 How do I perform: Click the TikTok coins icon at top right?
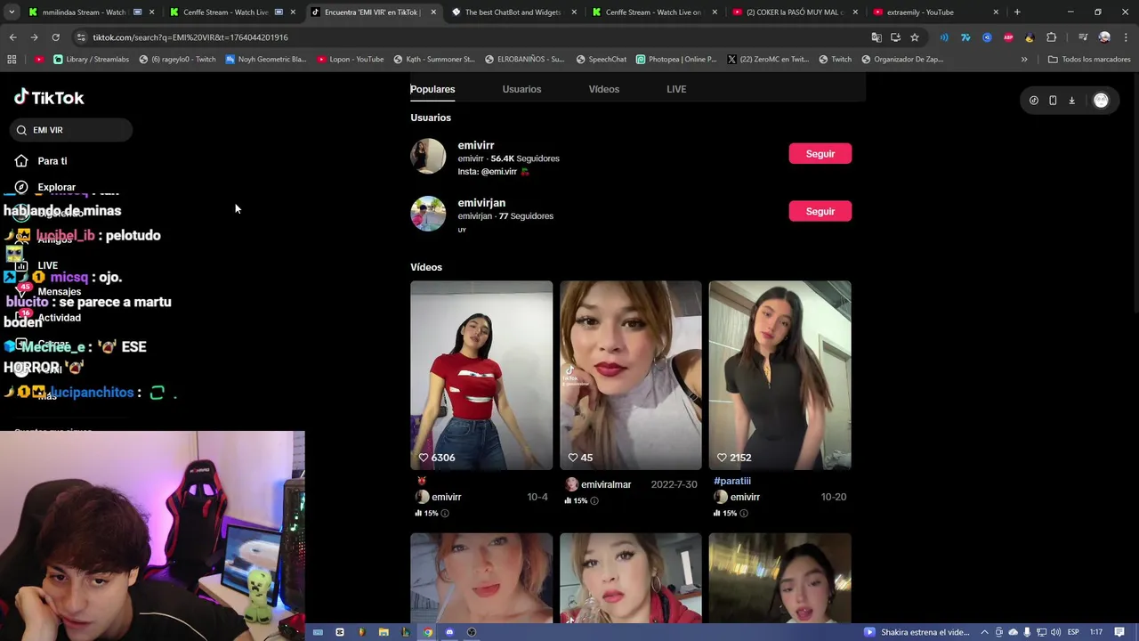point(1033,101)
